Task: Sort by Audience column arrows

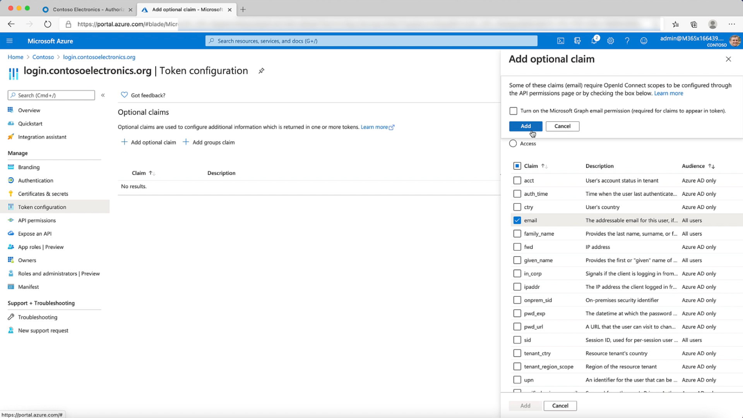Action: coord(711,166)
